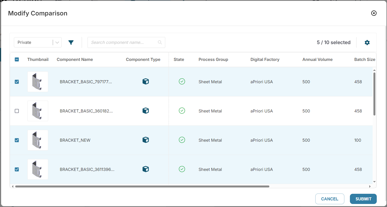Click the scroll left arrow
The height and width of the screenshot is (207, 387).
tap(13, 187)
